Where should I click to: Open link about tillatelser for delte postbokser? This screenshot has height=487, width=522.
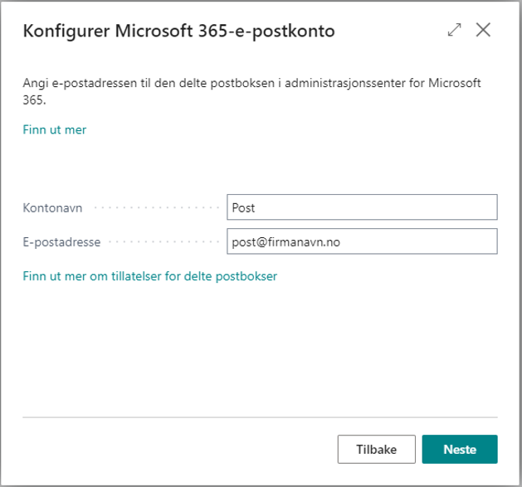149,276
